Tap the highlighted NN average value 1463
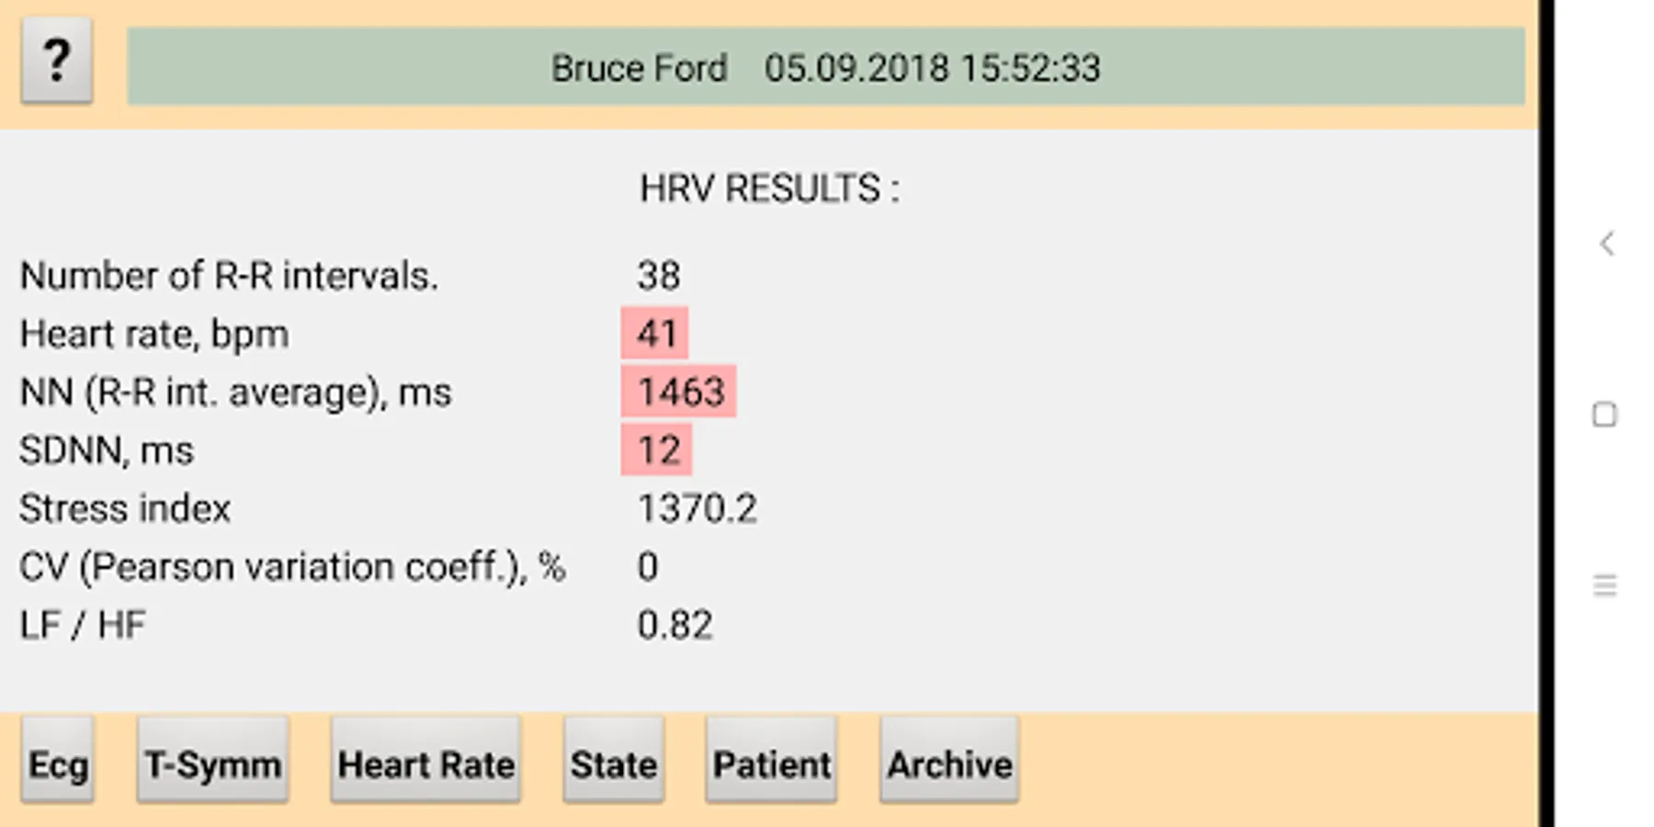This screenshot has height=827, width=1654. tap(680, 392)
